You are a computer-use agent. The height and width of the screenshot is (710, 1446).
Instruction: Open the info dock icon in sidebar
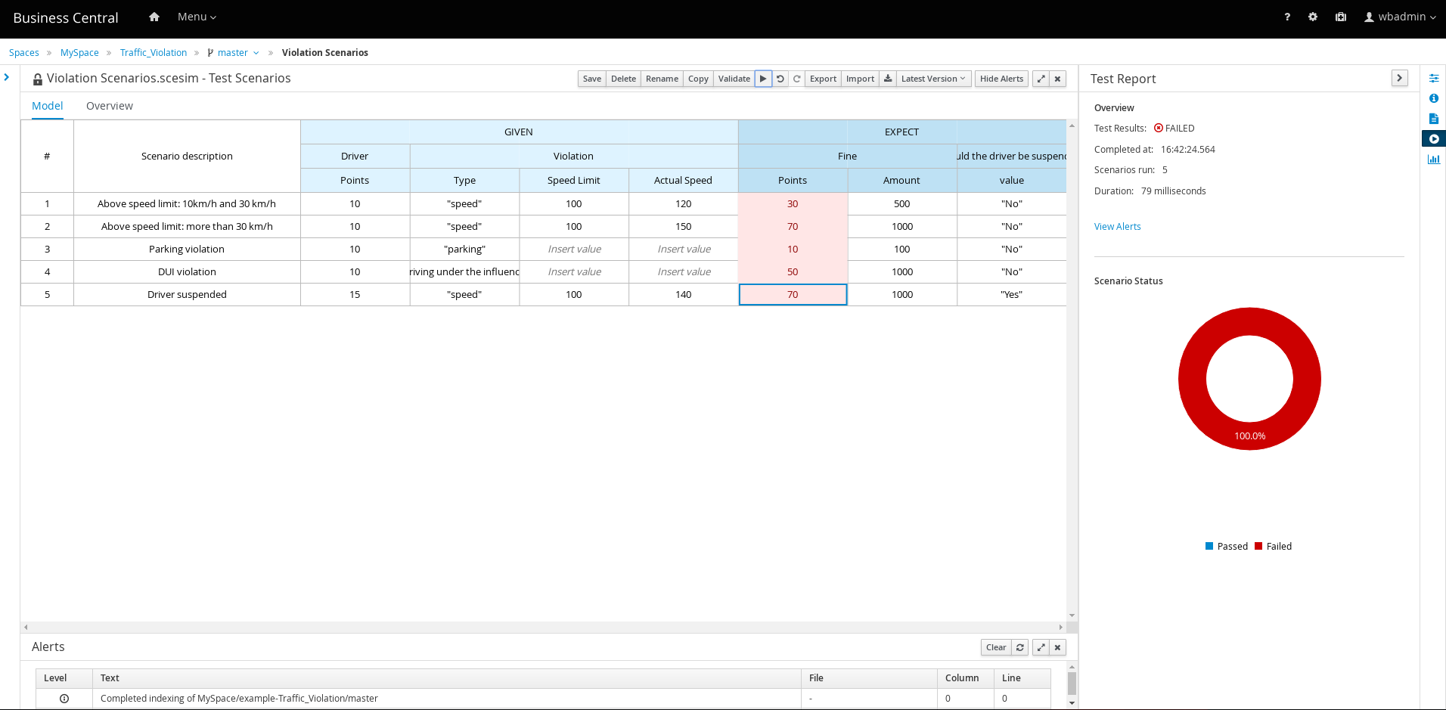(1434, 98)
